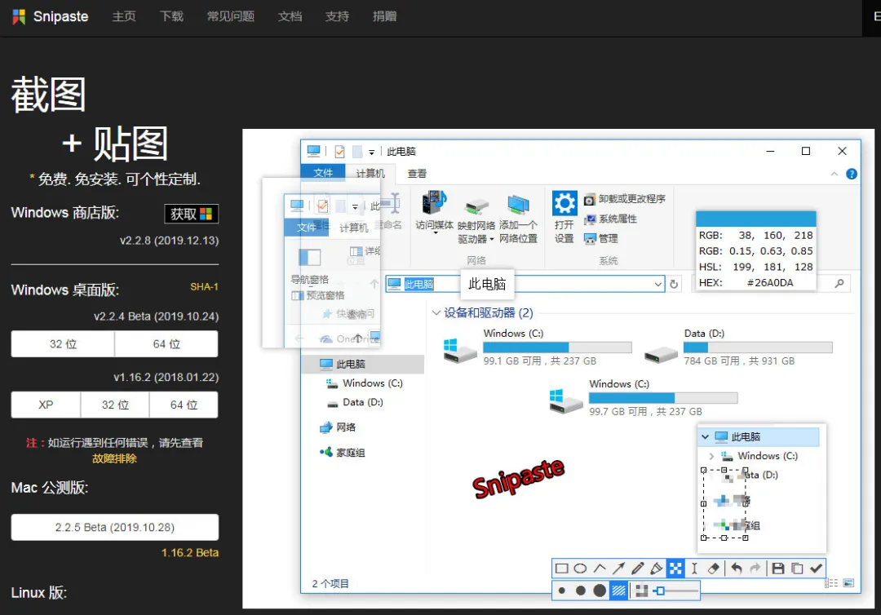Click the finish checkmark icon

coord(817,569)
